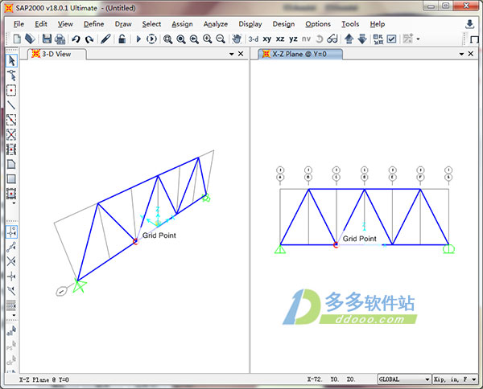Activate the X-Z Plane @ Y=0 tab

pos(299,54)
